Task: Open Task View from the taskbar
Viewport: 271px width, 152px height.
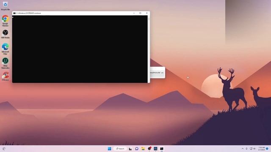Action: (x=130, y=149)
